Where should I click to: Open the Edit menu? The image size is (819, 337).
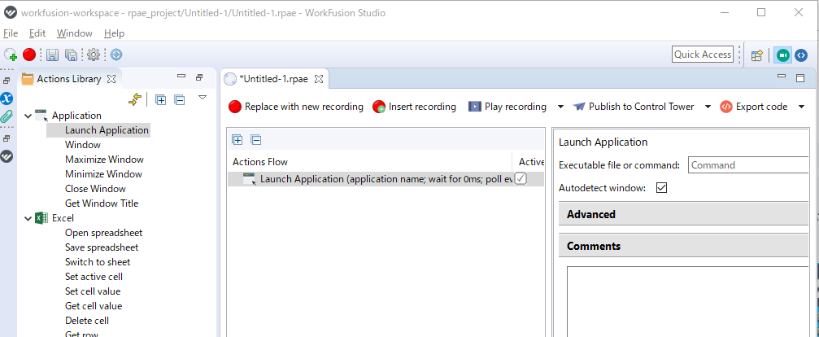(37, 33)
